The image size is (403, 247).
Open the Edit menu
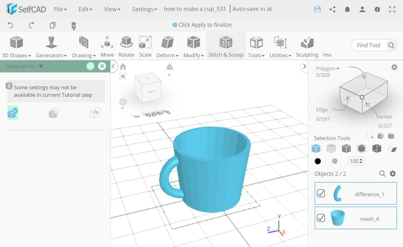click(x=85, y=9)
